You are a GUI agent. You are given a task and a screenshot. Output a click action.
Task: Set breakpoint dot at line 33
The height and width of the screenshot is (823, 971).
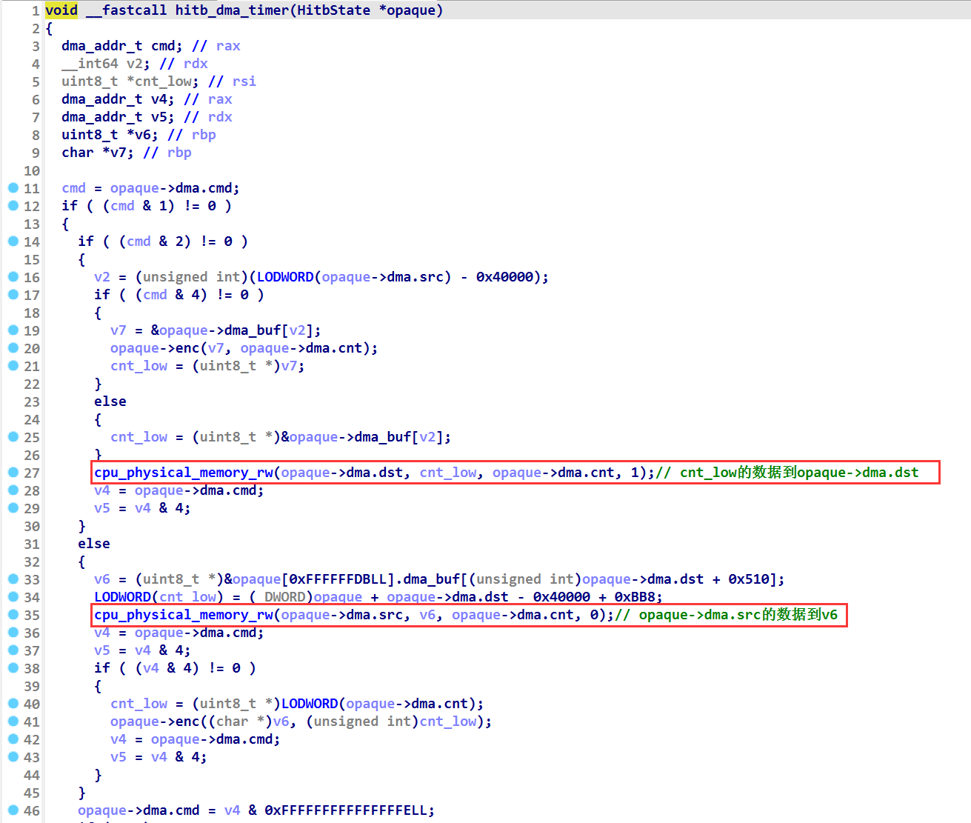tap(13, 579)
